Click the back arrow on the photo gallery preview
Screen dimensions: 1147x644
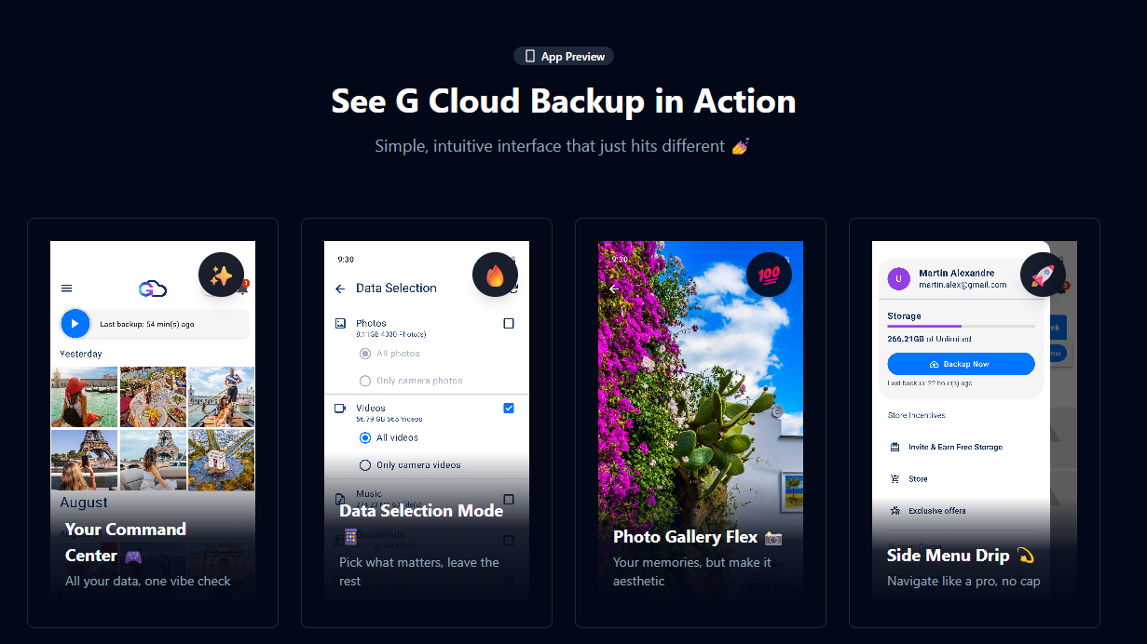coord(613,288)
